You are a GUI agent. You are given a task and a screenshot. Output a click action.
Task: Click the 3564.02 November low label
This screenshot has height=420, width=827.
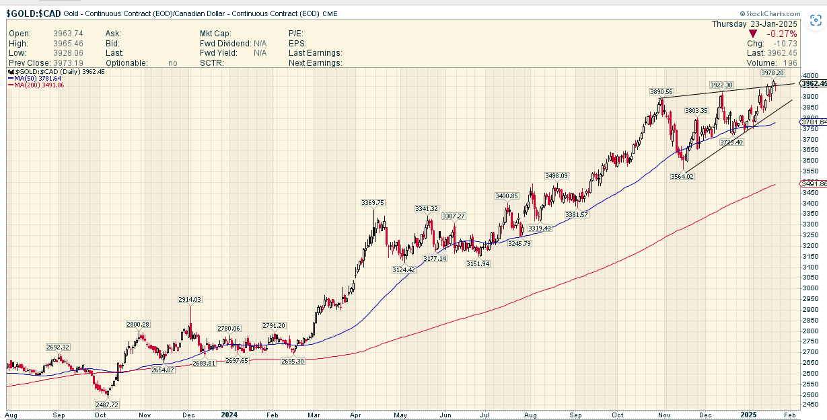pos(682,176)
